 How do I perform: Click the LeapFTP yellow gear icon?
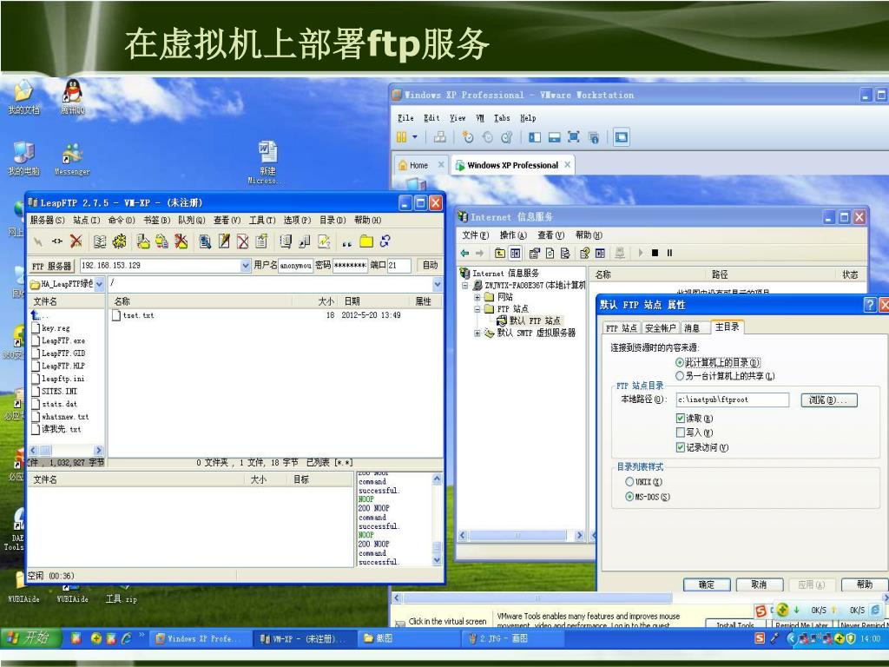(x=119, y=241)
